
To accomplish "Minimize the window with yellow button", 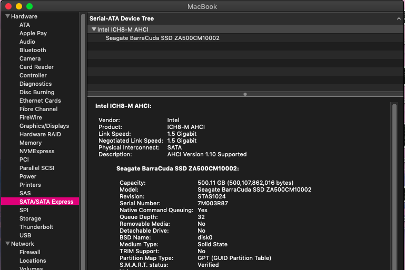I will pyautogui.click(x=19, y=6).
